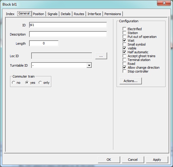Click into the Description field
This screenshot has height=167, width=173.
(68, 34)
